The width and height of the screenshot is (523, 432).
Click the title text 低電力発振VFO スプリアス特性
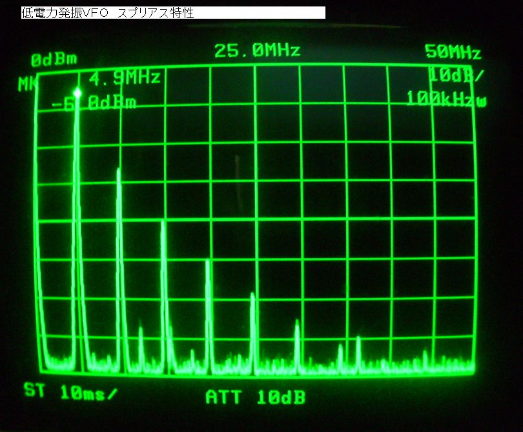(x=107, y=13)
